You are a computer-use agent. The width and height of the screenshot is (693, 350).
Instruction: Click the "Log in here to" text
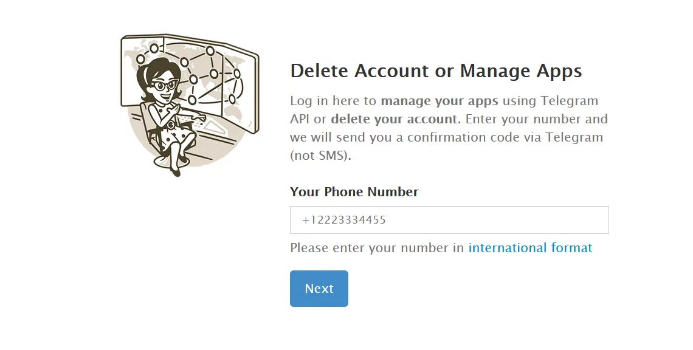click(x=333, y=101)
